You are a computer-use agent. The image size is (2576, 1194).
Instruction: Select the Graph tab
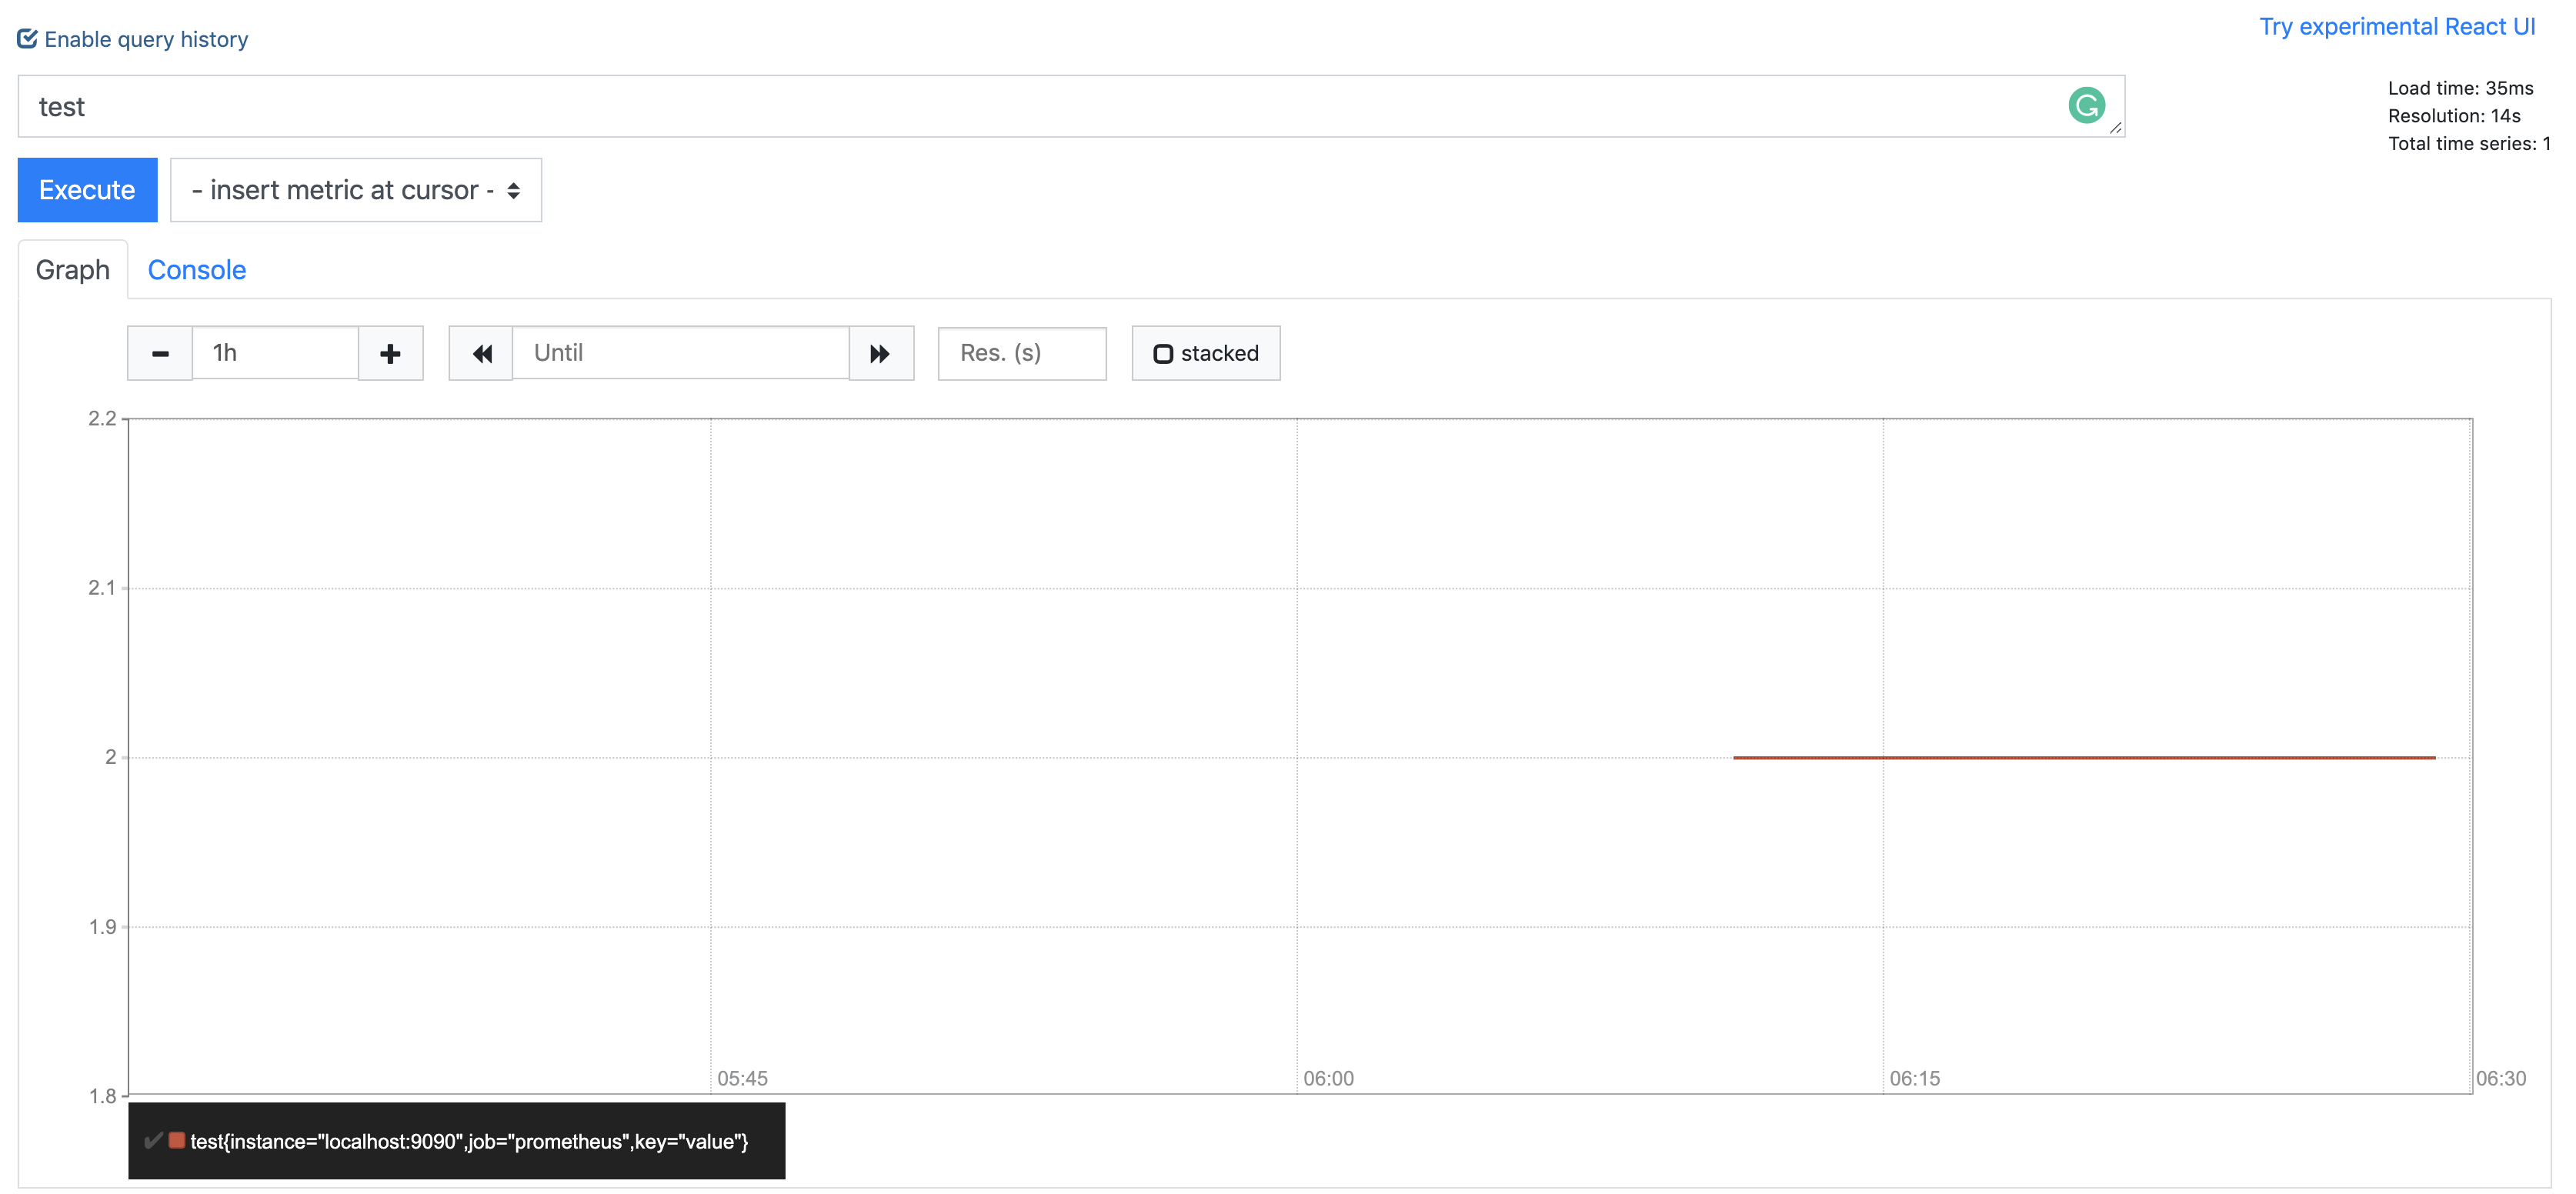(72, 270)
